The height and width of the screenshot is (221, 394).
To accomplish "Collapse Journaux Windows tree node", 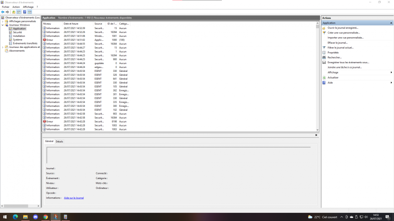I will (2, 25).
